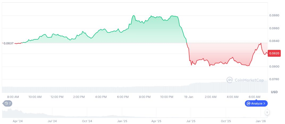Jump to Jan '25 on range timeline

(122, 121)
